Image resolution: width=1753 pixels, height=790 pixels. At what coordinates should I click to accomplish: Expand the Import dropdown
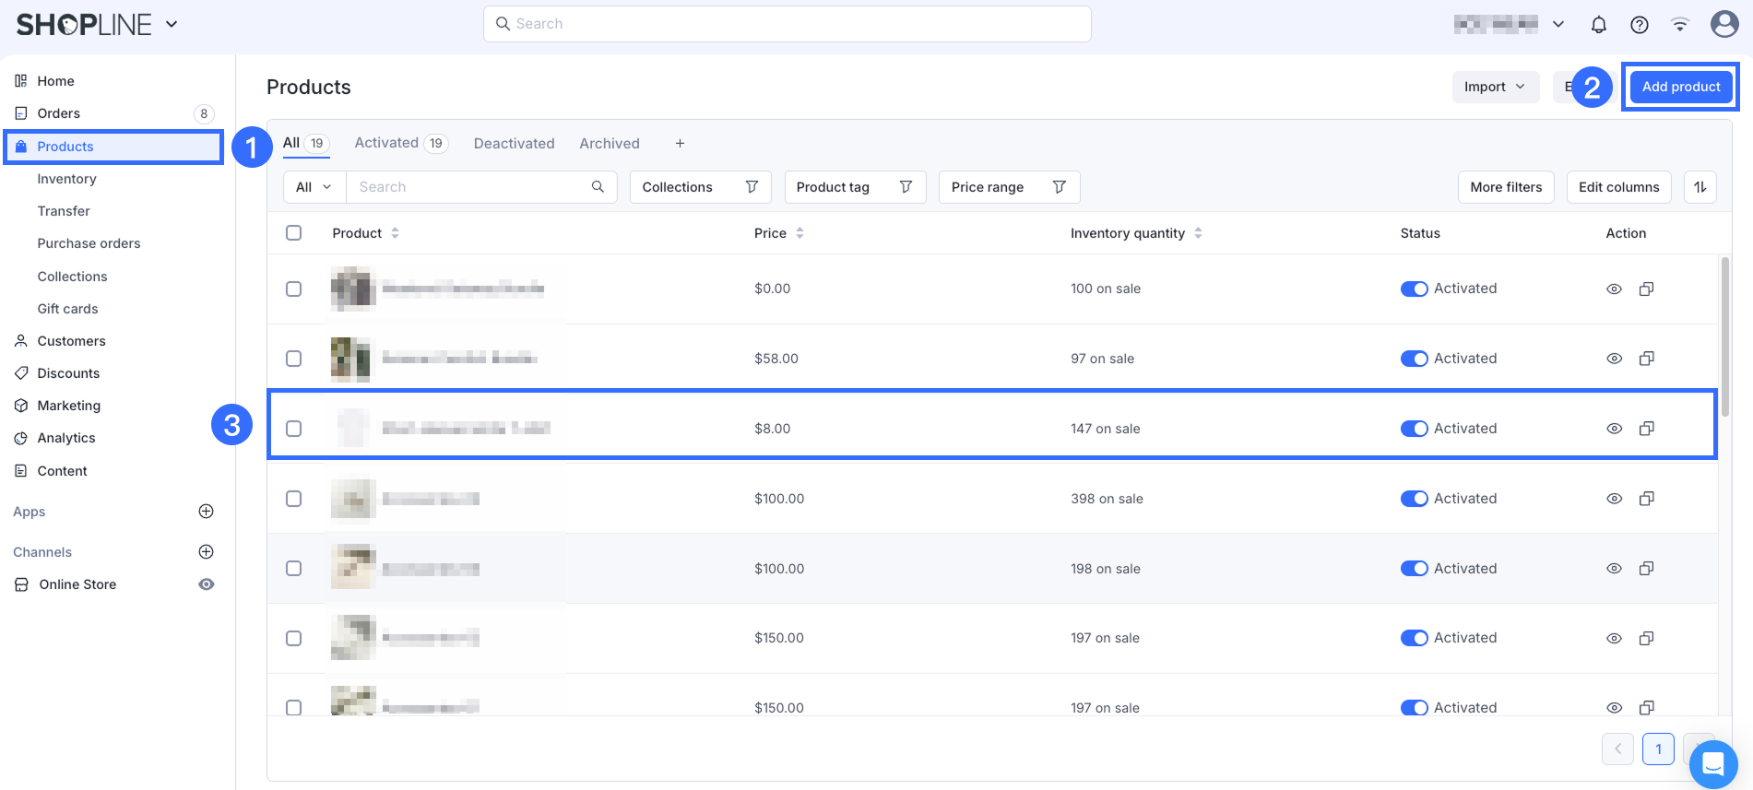[x=1494, y=87]
